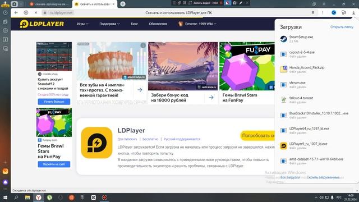Click the Скрыть загруженные link

323,177
